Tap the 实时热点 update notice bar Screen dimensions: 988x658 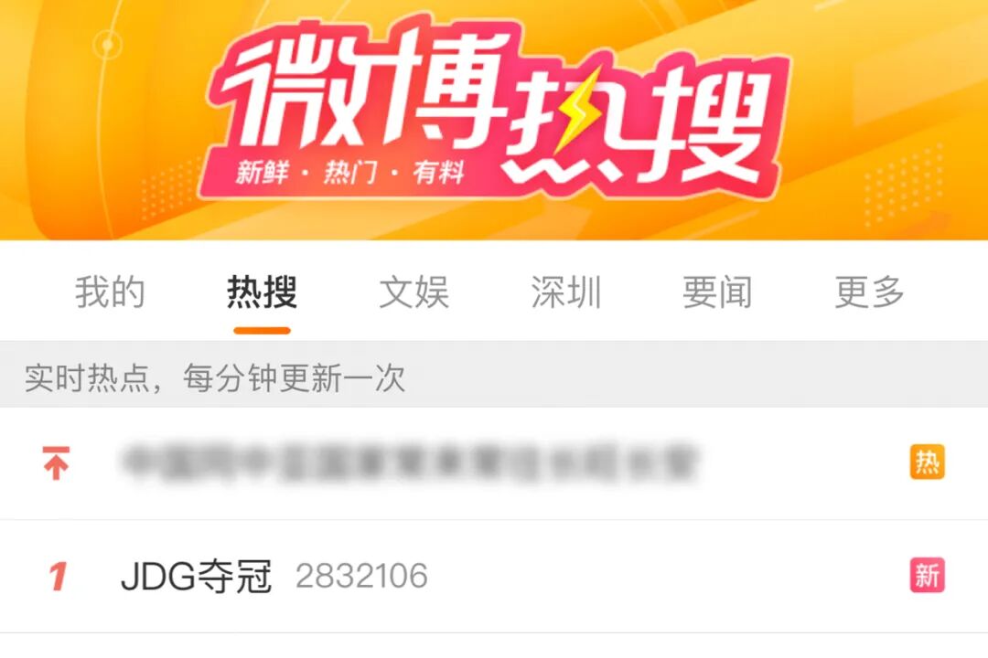pyautogui.click(x=494, y=377)
